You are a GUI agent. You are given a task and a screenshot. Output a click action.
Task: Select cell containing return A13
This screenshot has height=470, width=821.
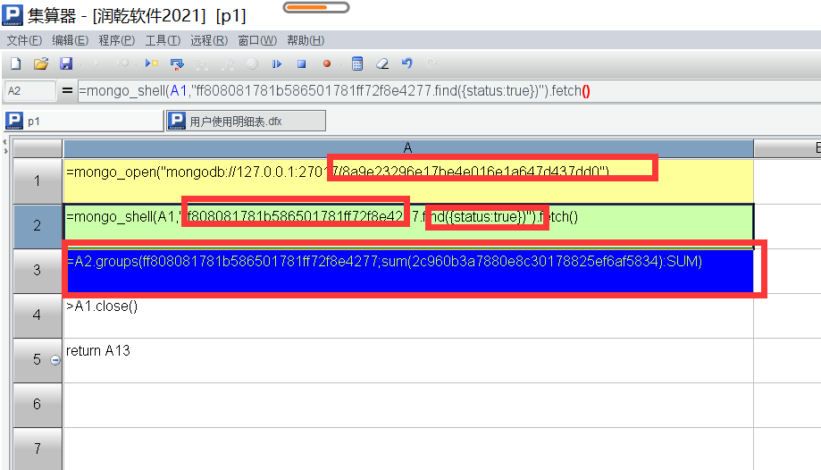pos(408,359)
